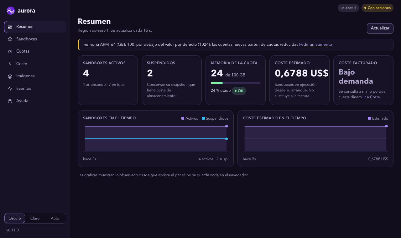Click the Coste label in the sidebar
This screenshot has height=238, width=401.
[x=22, y=64]
